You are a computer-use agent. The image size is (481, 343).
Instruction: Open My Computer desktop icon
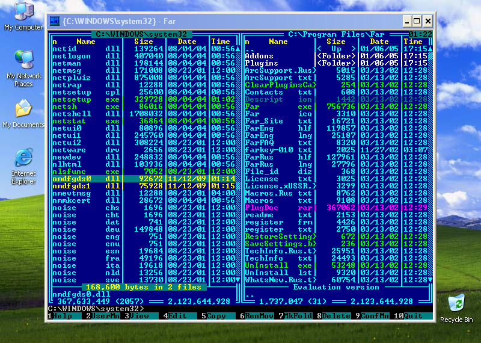tap(23, 16)
